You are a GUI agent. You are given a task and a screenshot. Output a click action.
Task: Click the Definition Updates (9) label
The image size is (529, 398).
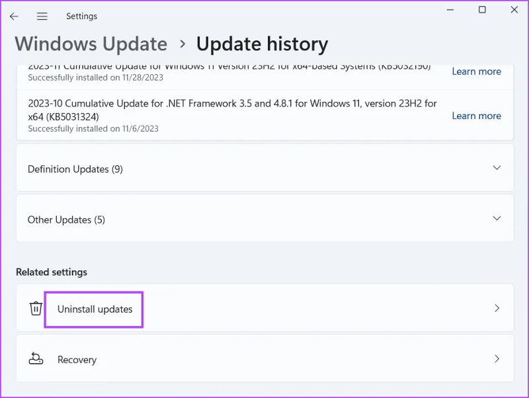75,169
